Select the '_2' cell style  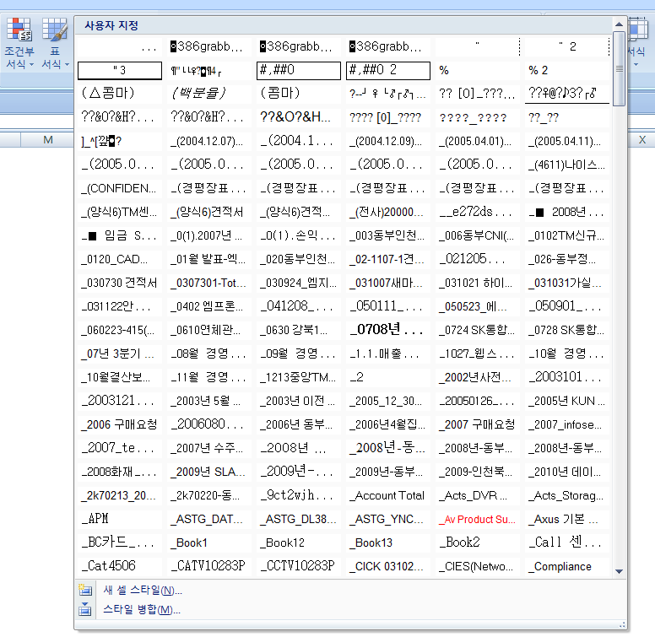(388, 377)
